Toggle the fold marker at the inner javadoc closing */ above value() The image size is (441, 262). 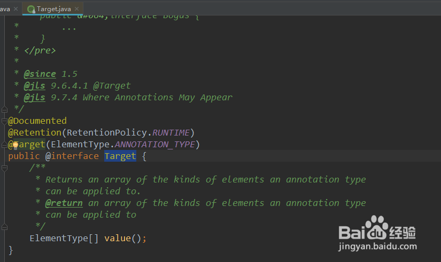coord(4,227)
